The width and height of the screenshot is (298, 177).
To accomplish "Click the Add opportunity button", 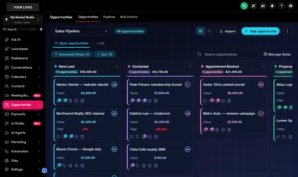I will click(260, 31).
